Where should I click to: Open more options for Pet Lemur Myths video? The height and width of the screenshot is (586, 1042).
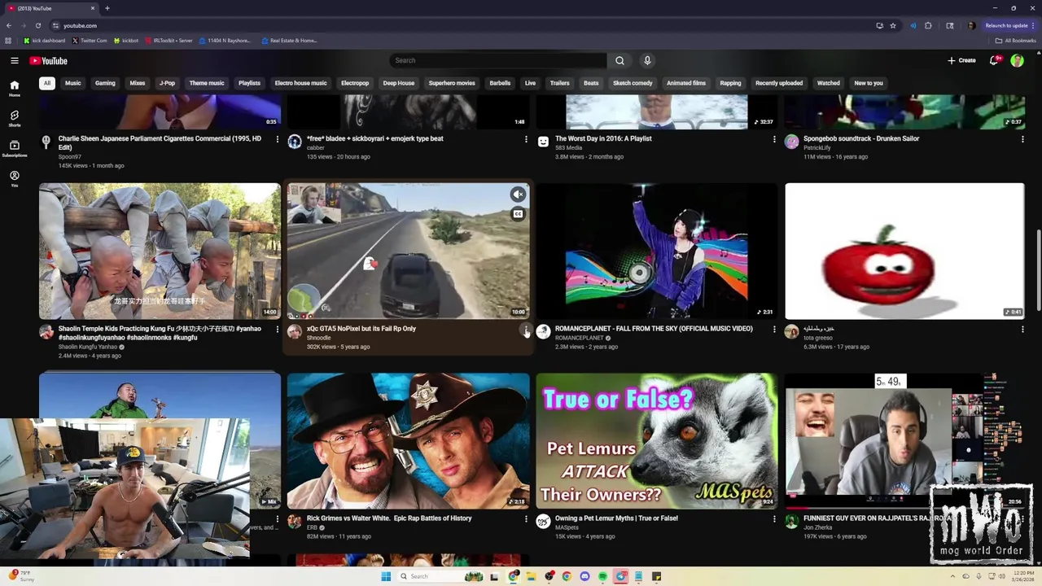click(x=774, y=518)
